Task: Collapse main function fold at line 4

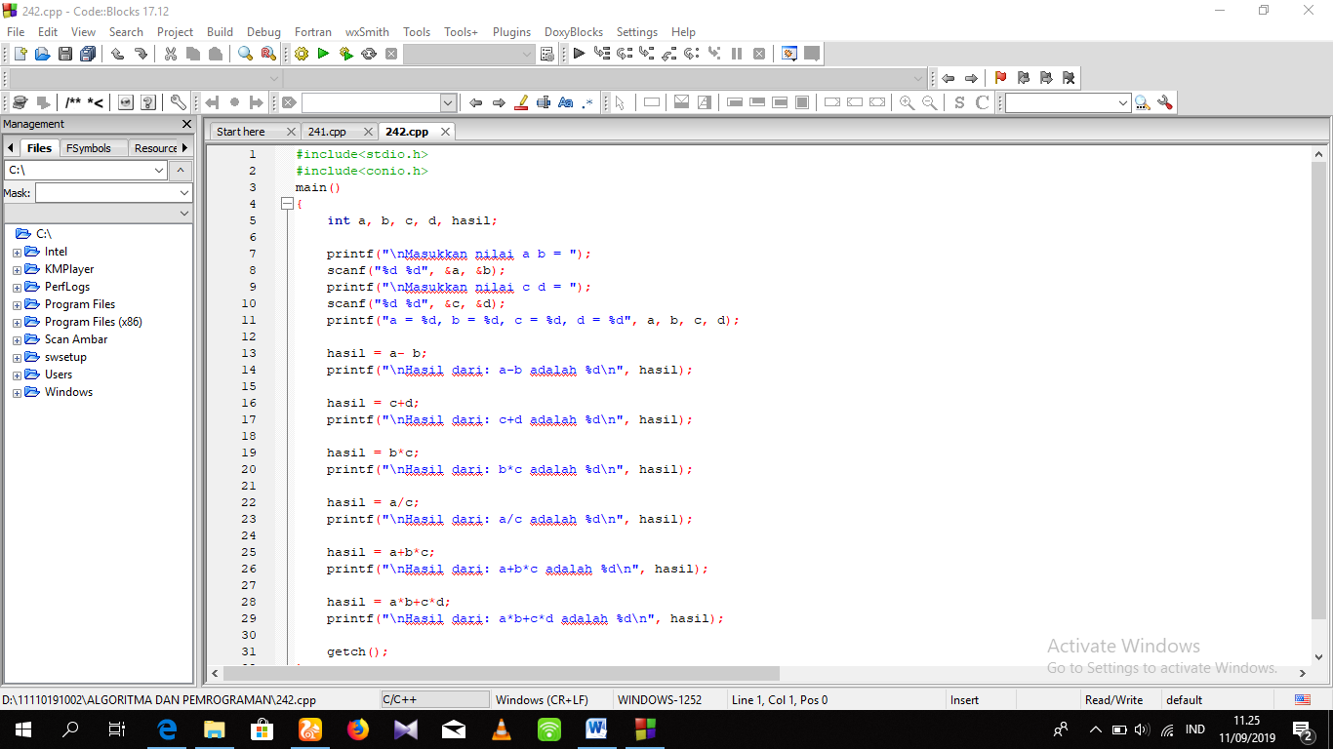Action: coord(287,204)
